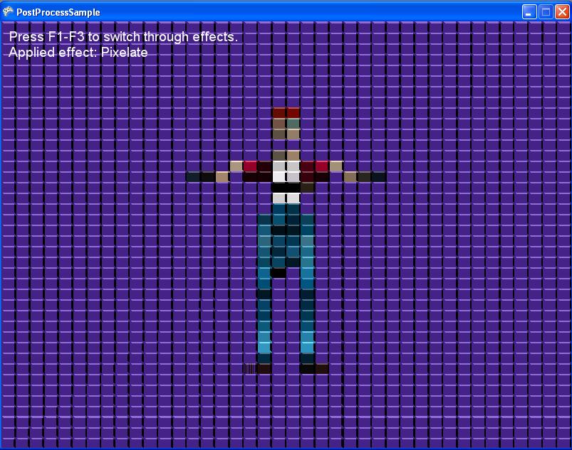The image size is (572, 450).
Task: Click the 'Applied effect: Pixelate' text
Action: 78,53
